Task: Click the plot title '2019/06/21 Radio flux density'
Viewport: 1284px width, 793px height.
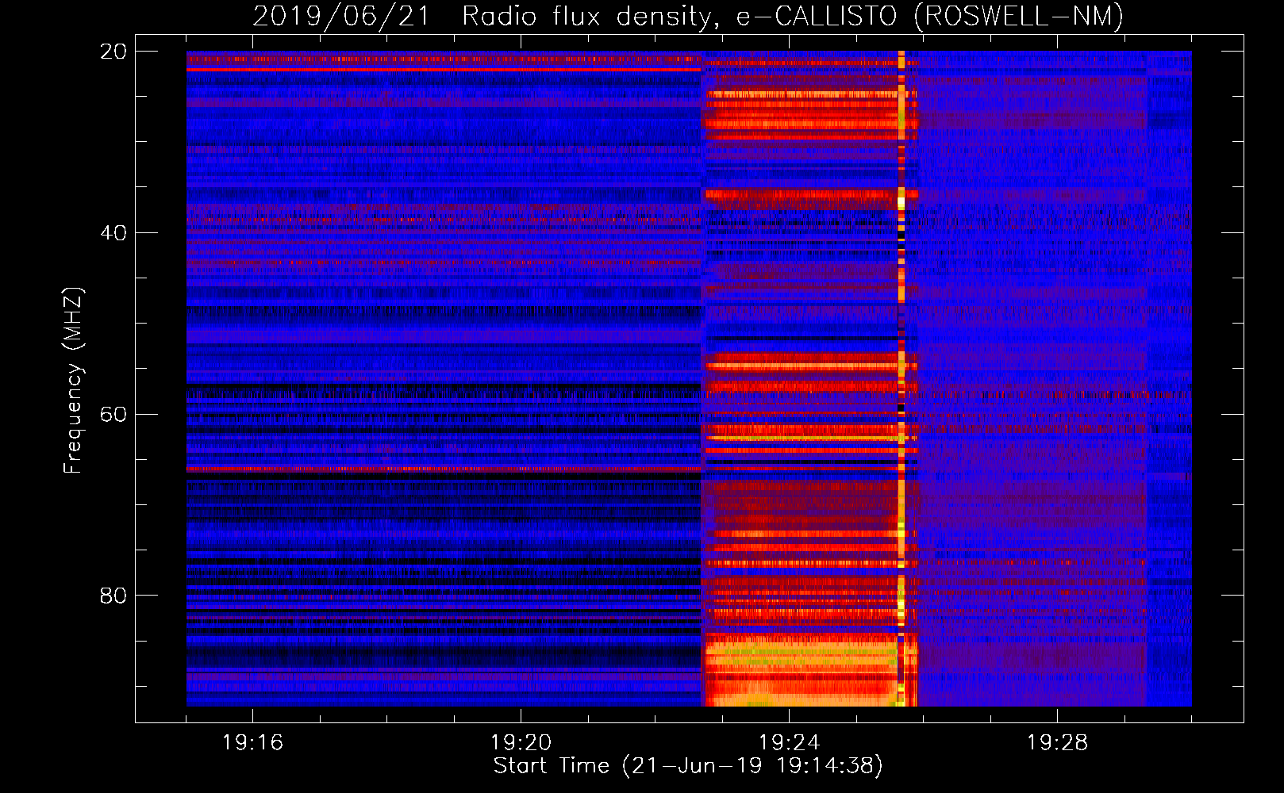Action: (x=688, y=16)
